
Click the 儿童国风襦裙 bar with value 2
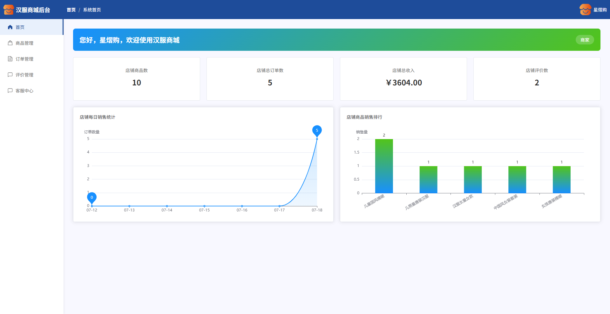384,166
